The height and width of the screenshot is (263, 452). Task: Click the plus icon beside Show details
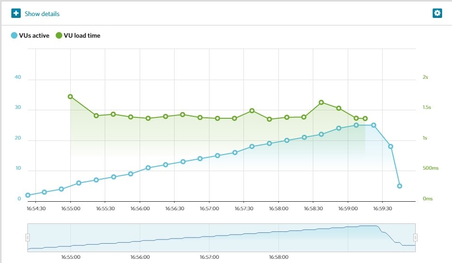(16, 13)
